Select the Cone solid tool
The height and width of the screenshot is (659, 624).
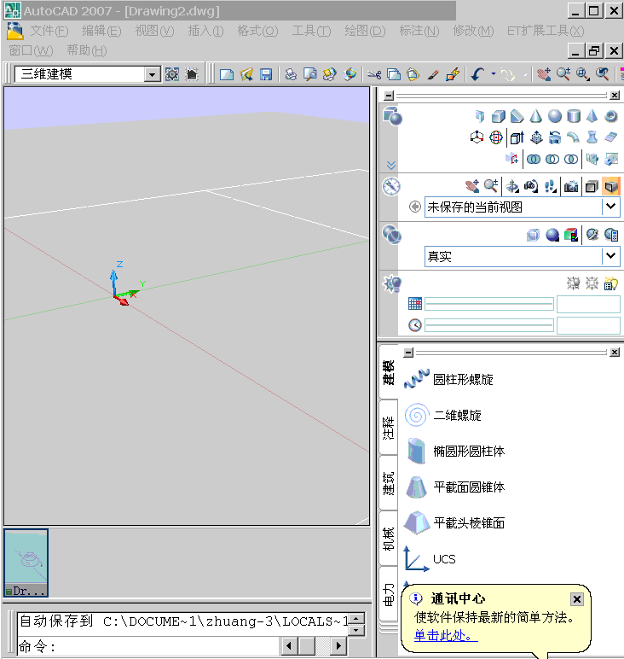point(535,116)
